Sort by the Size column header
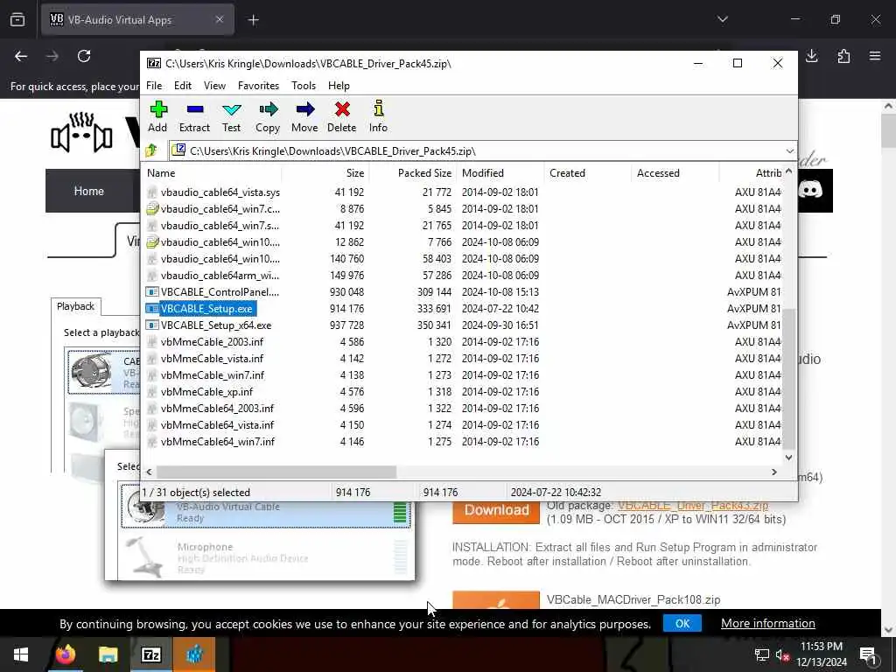896x672 pixels. coord(325,173)
